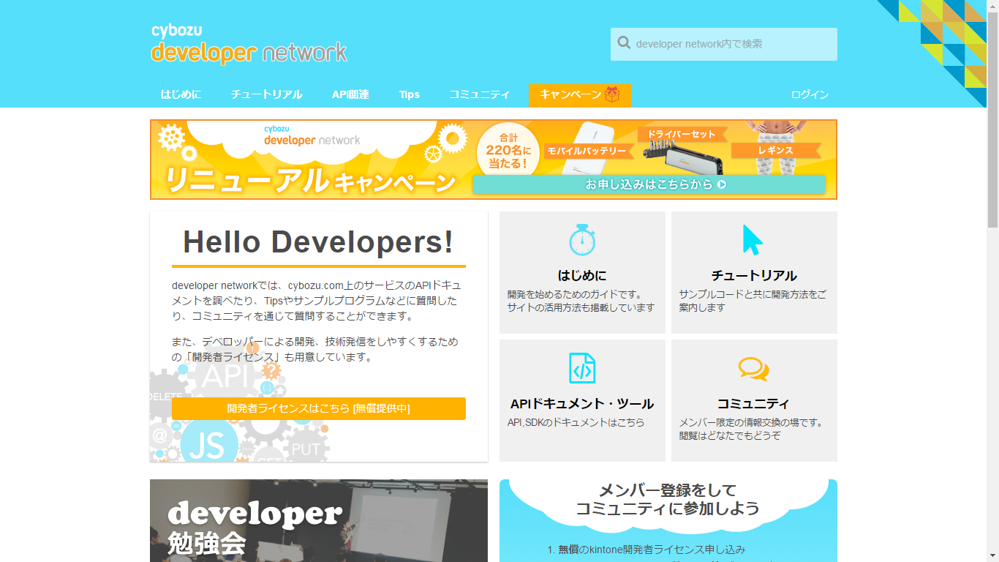The height and width of the screenshot is (562, 999).
Task: Open the キャンペーン tab
Action: tap(580, 95)
